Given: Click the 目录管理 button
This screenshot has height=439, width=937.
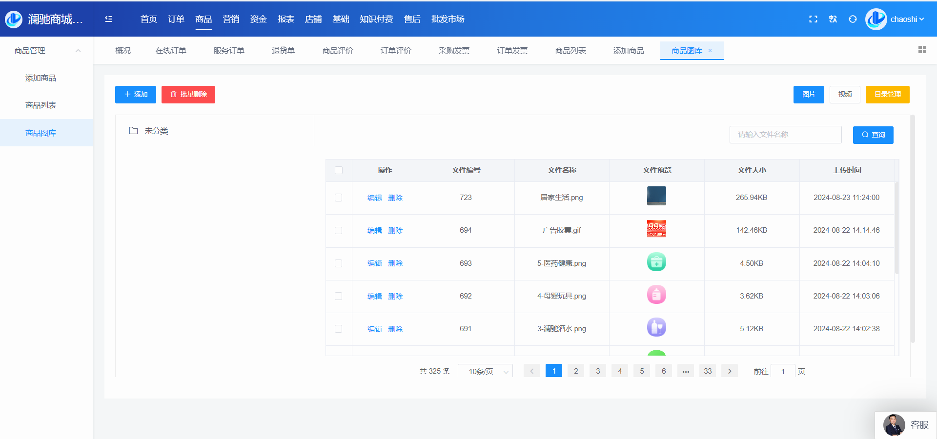Looking at the screenshot, I should click(x=887, y=95).
